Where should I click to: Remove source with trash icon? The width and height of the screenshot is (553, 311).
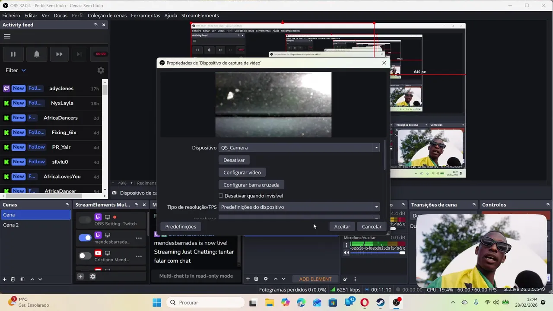[256, 279]
